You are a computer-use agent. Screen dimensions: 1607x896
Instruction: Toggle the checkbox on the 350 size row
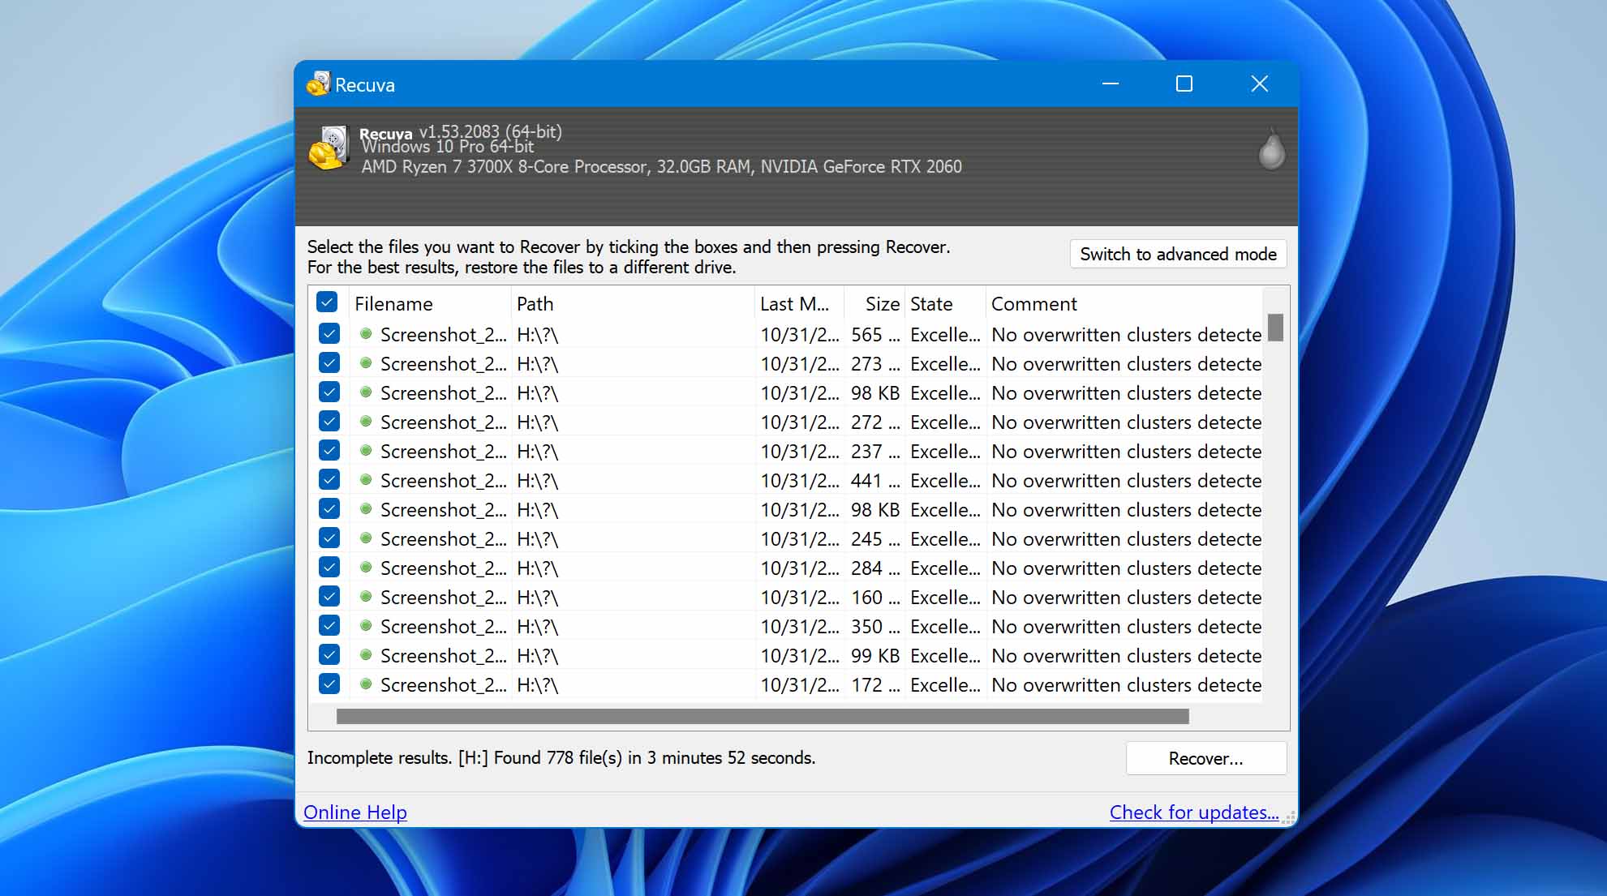[329, 625]
